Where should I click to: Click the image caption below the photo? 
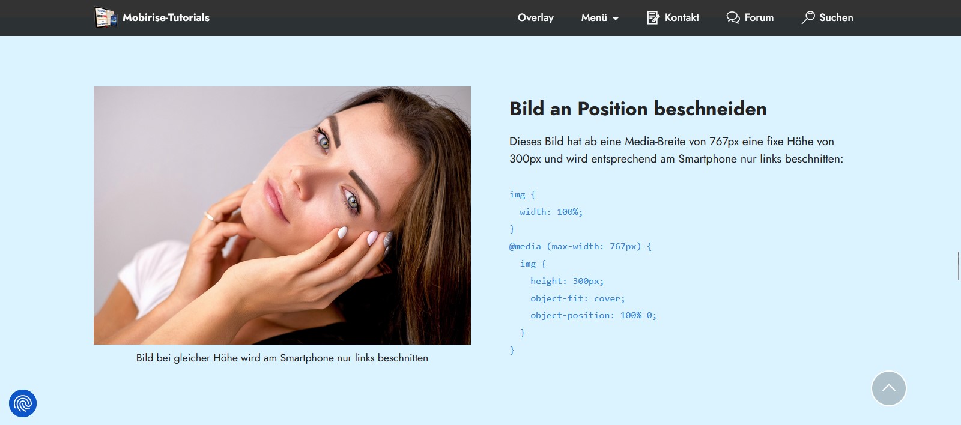[282, 358]
